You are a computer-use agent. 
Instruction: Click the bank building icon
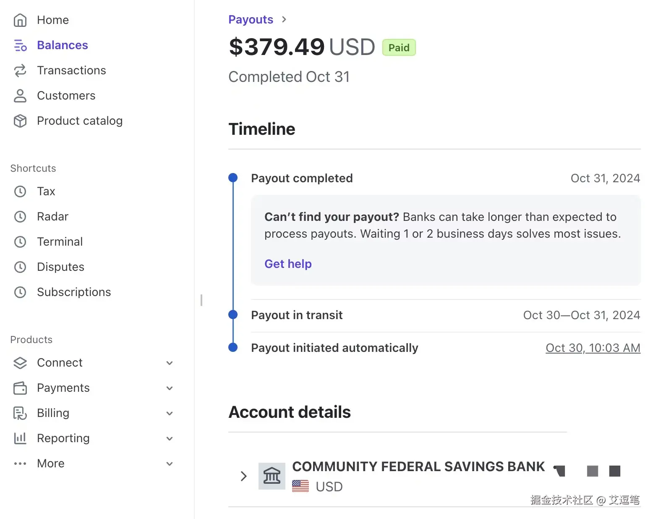(272, 476)
